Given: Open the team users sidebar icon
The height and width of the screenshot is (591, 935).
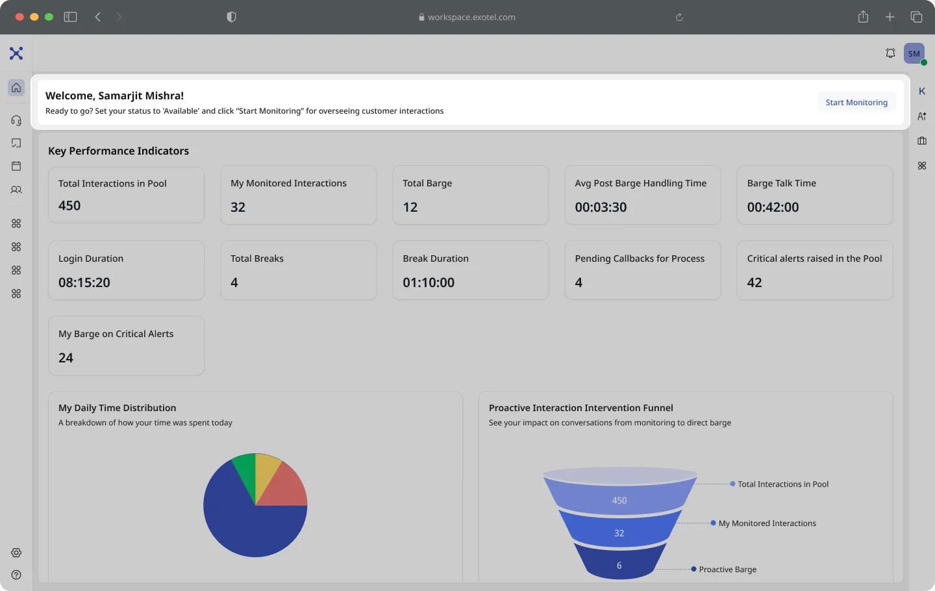Looking at the screenshot, I should tap(16, 190).
